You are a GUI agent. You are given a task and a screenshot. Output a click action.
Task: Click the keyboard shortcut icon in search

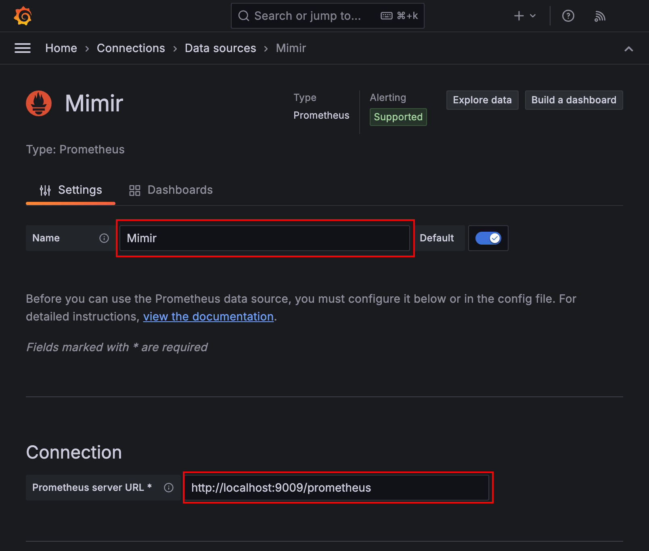pos(387,16)
